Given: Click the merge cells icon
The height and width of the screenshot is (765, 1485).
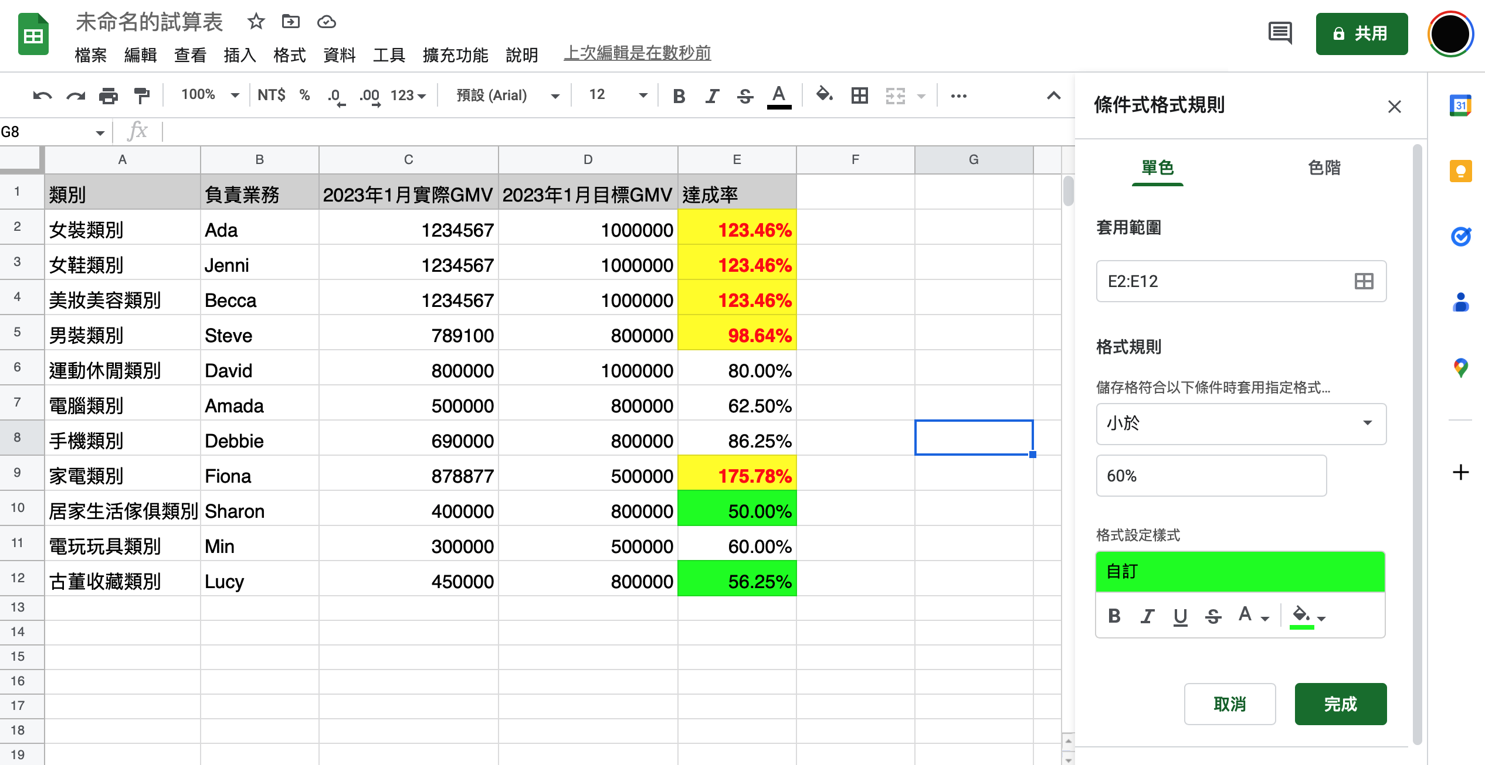Looking at the screenshot, I should click(x=894, y=95).
